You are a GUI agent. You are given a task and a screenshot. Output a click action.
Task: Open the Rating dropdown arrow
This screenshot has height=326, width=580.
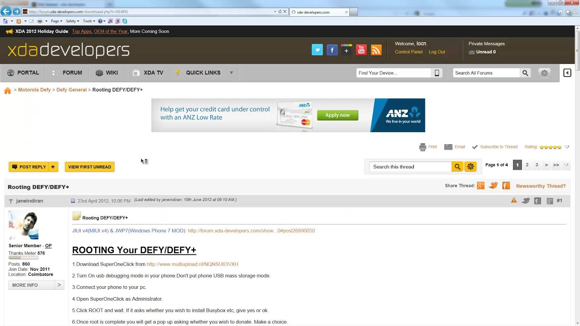(x=567, y=147)
